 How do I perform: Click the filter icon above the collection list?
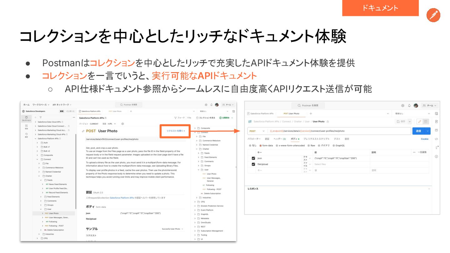[40, 117]
